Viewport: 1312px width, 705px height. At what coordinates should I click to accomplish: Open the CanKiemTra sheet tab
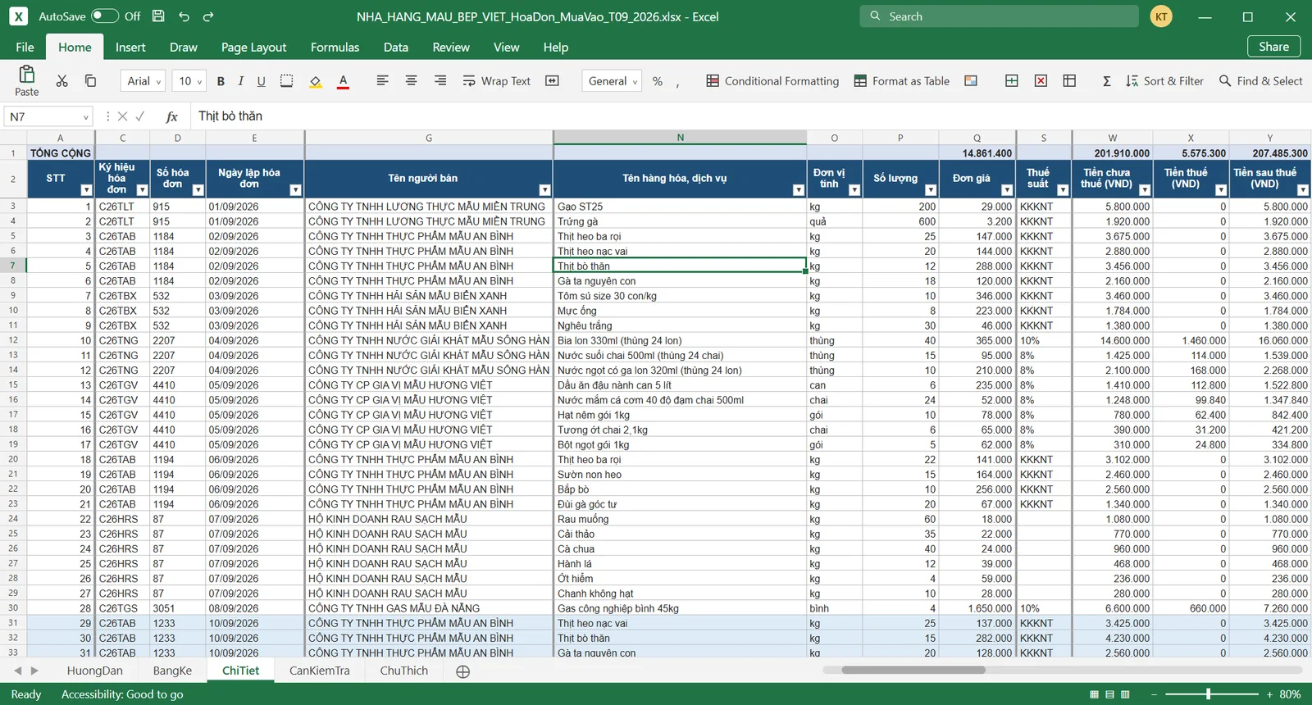click(x=319, y=671)
